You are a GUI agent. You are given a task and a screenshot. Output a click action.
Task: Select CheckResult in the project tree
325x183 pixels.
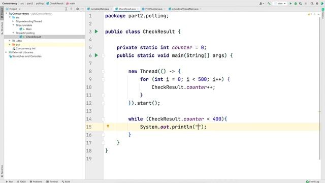click(x=33, y=37)
